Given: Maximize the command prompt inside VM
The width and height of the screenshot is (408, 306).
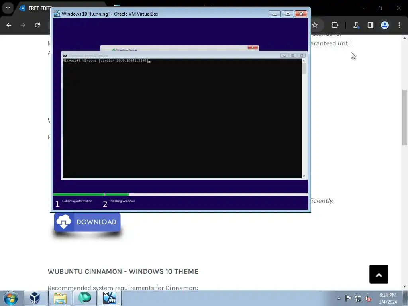Looking at the screenshot, I should pos(293,55).
